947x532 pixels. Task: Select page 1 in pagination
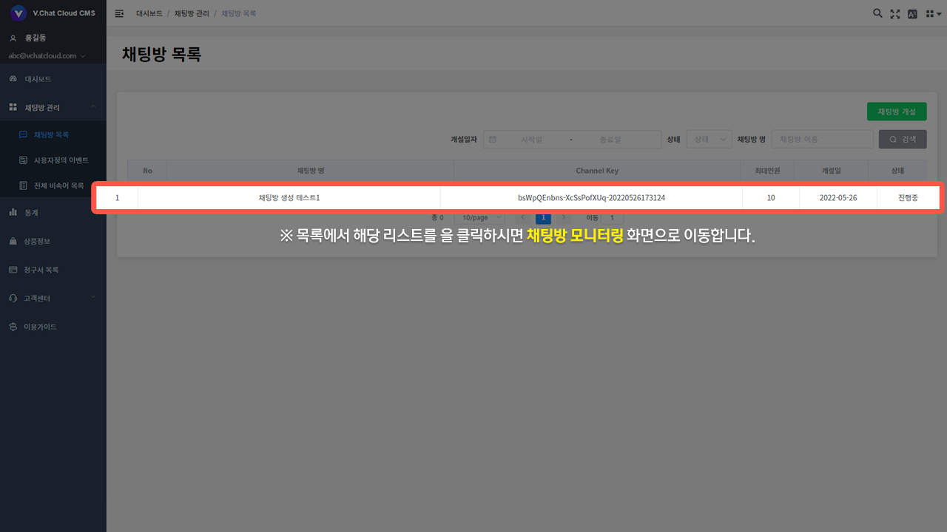point(543,218)
